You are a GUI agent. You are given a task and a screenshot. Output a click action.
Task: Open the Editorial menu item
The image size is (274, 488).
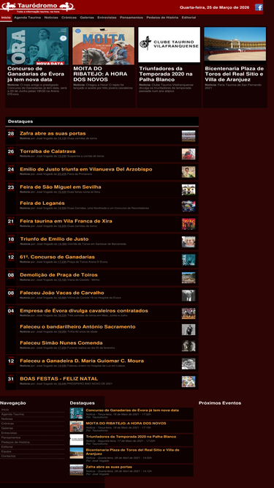click(189, 18)
